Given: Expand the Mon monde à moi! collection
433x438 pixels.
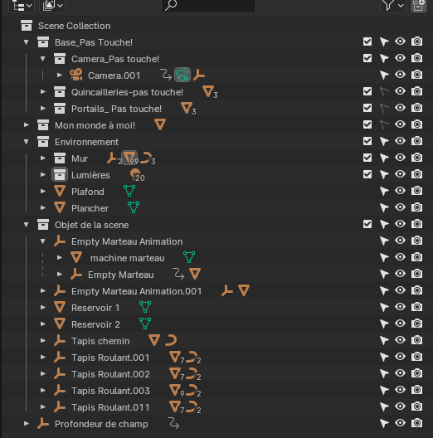Looking at the screenshot, I should [x=27, y=125].
